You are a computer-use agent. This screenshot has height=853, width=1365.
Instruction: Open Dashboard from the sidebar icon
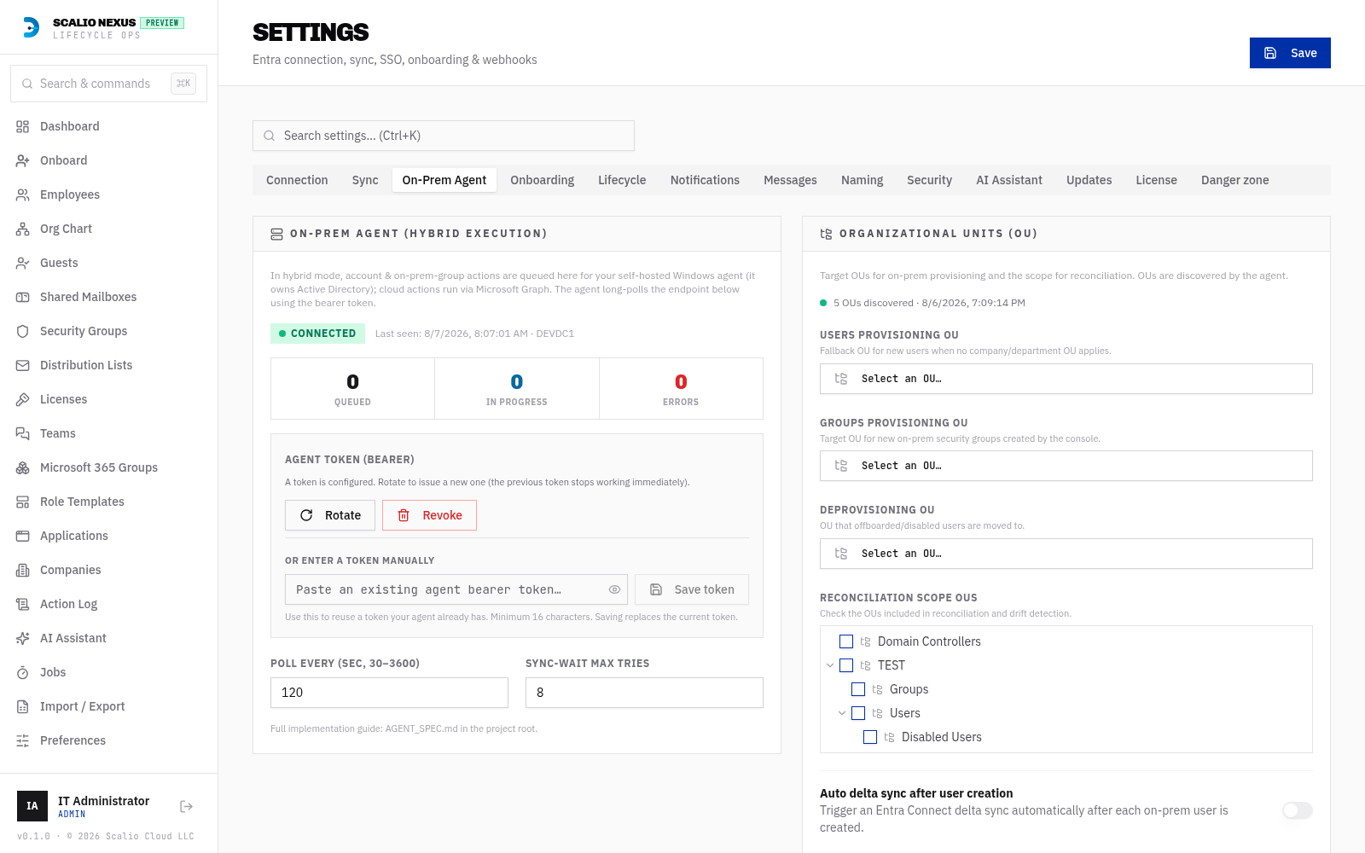pyautogui.click(x=23, y=126)
